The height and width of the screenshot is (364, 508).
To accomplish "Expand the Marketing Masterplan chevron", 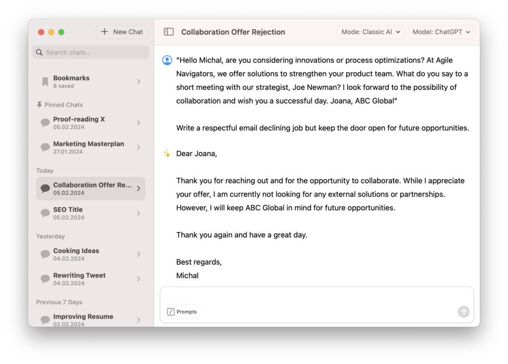I will point(139,147).
